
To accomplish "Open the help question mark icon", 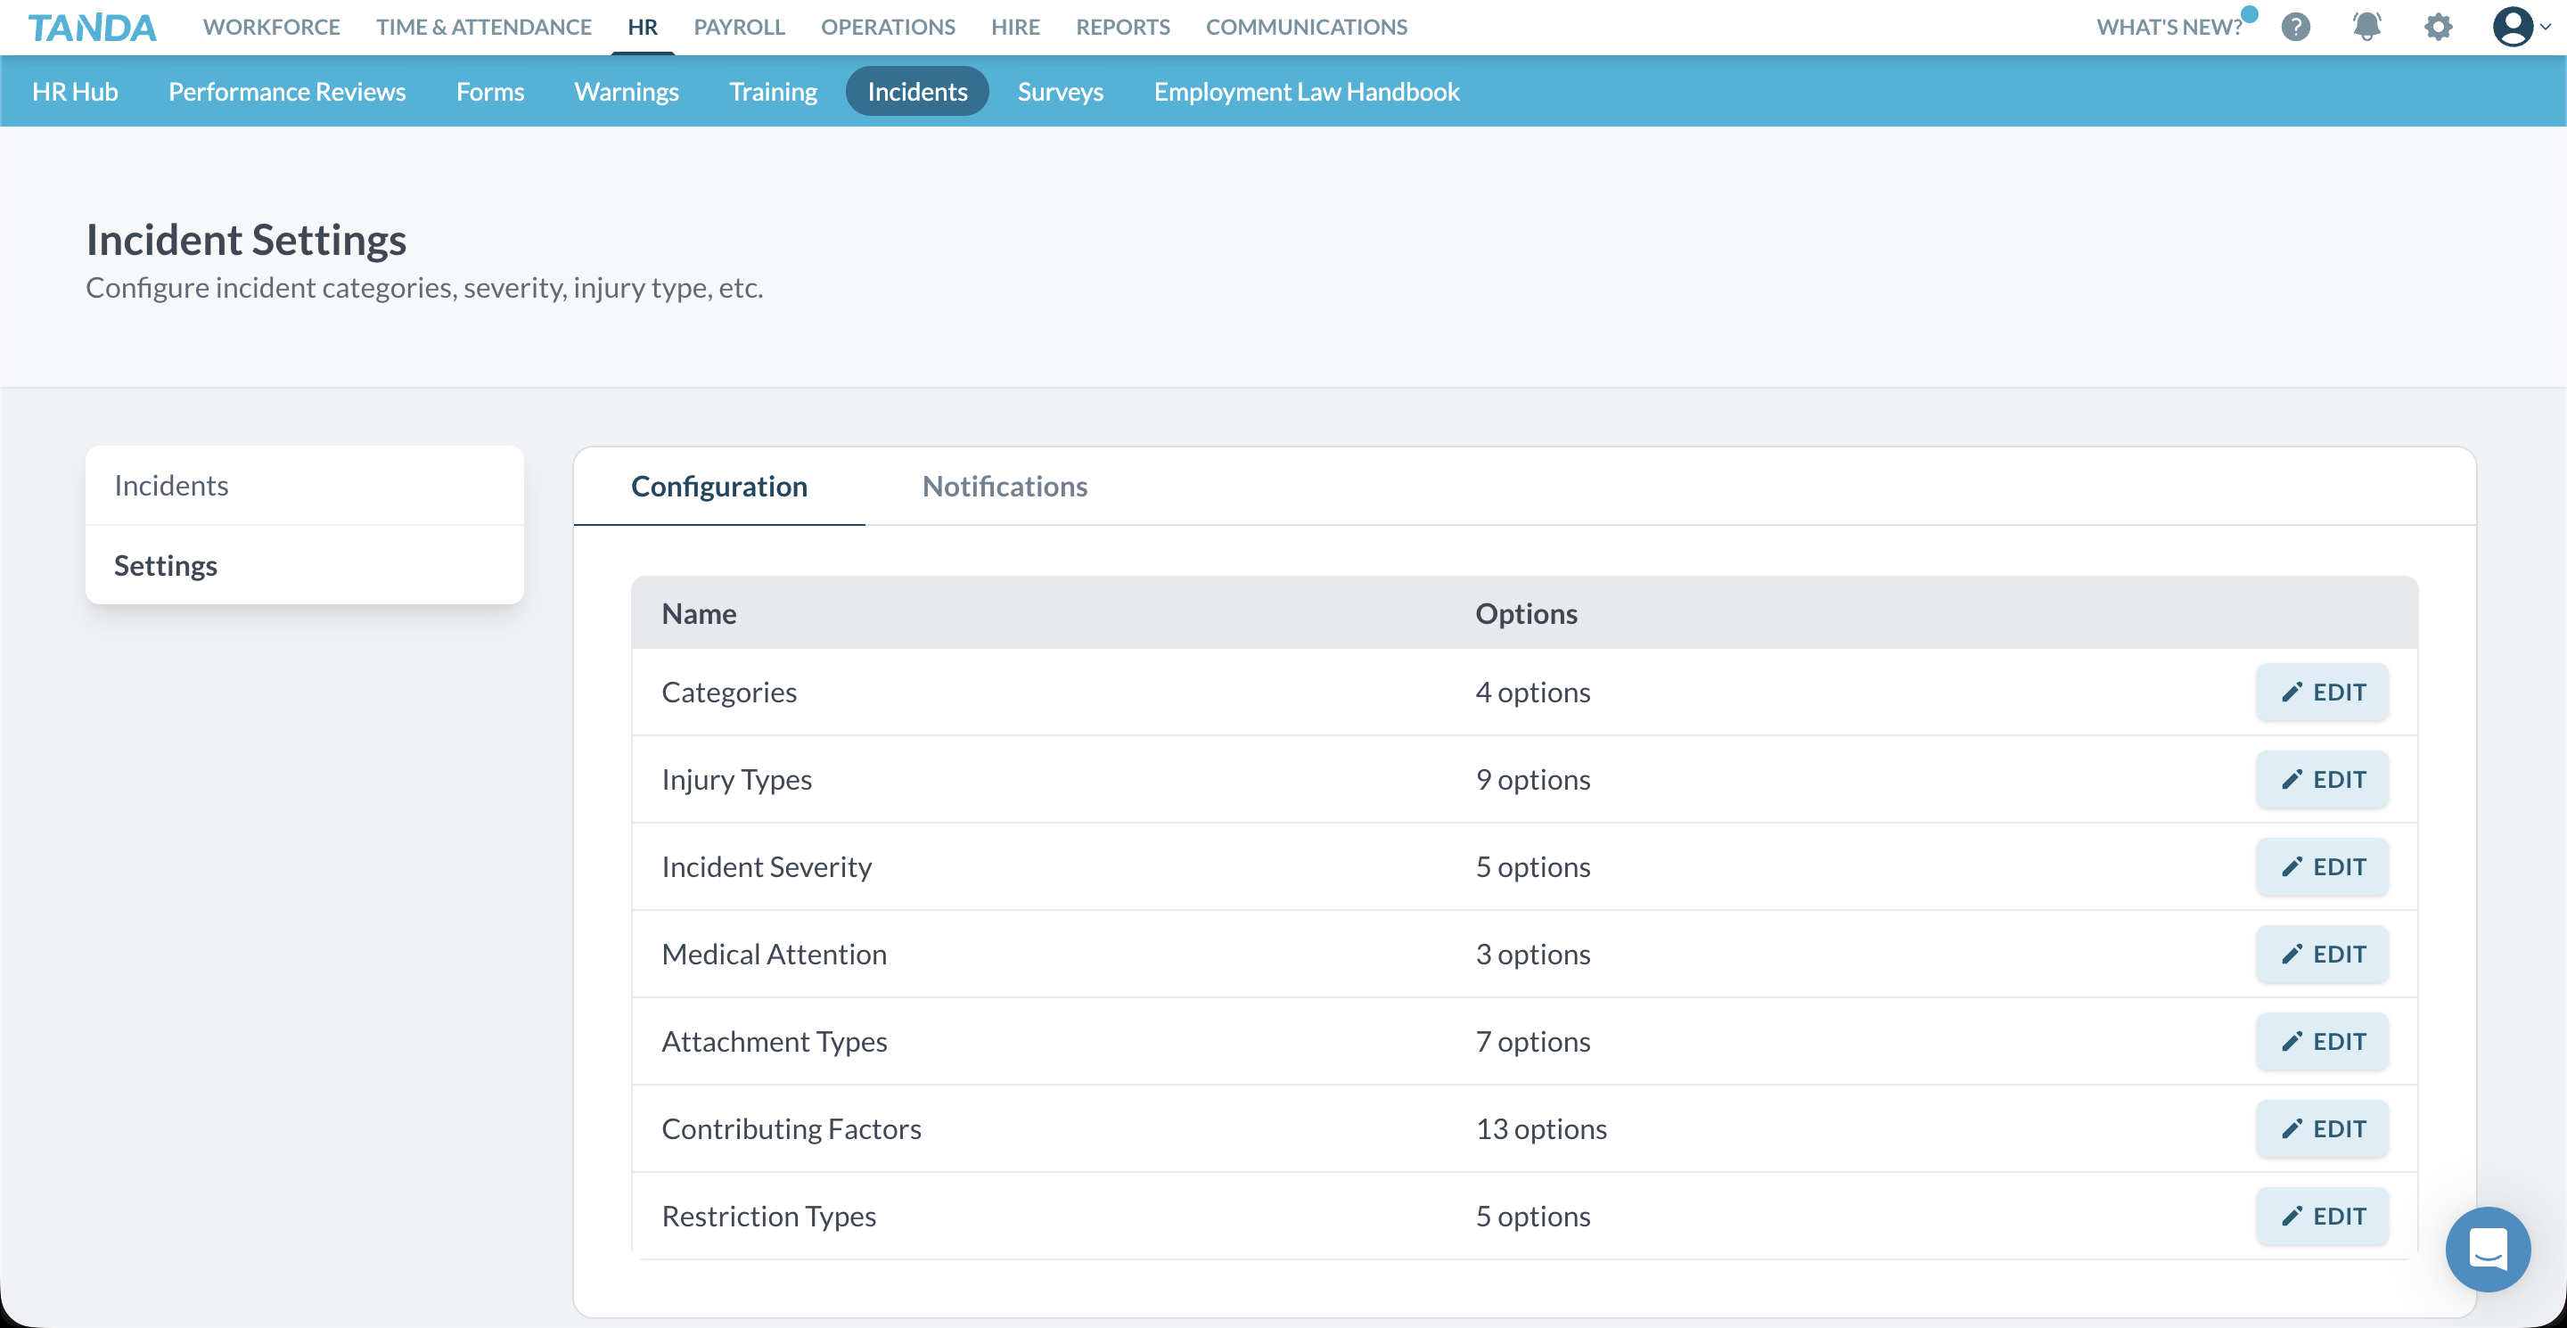I will point(2297,27).
